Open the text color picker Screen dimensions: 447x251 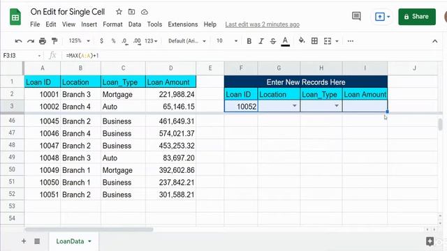point(285,41)
